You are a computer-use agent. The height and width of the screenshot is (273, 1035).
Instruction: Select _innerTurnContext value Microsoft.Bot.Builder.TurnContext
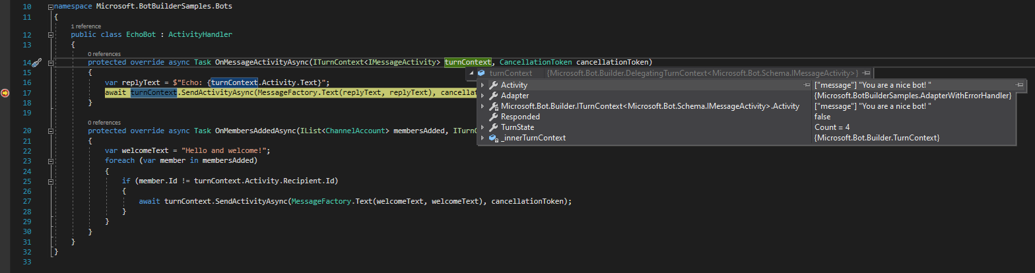click(x=877, y=138)
